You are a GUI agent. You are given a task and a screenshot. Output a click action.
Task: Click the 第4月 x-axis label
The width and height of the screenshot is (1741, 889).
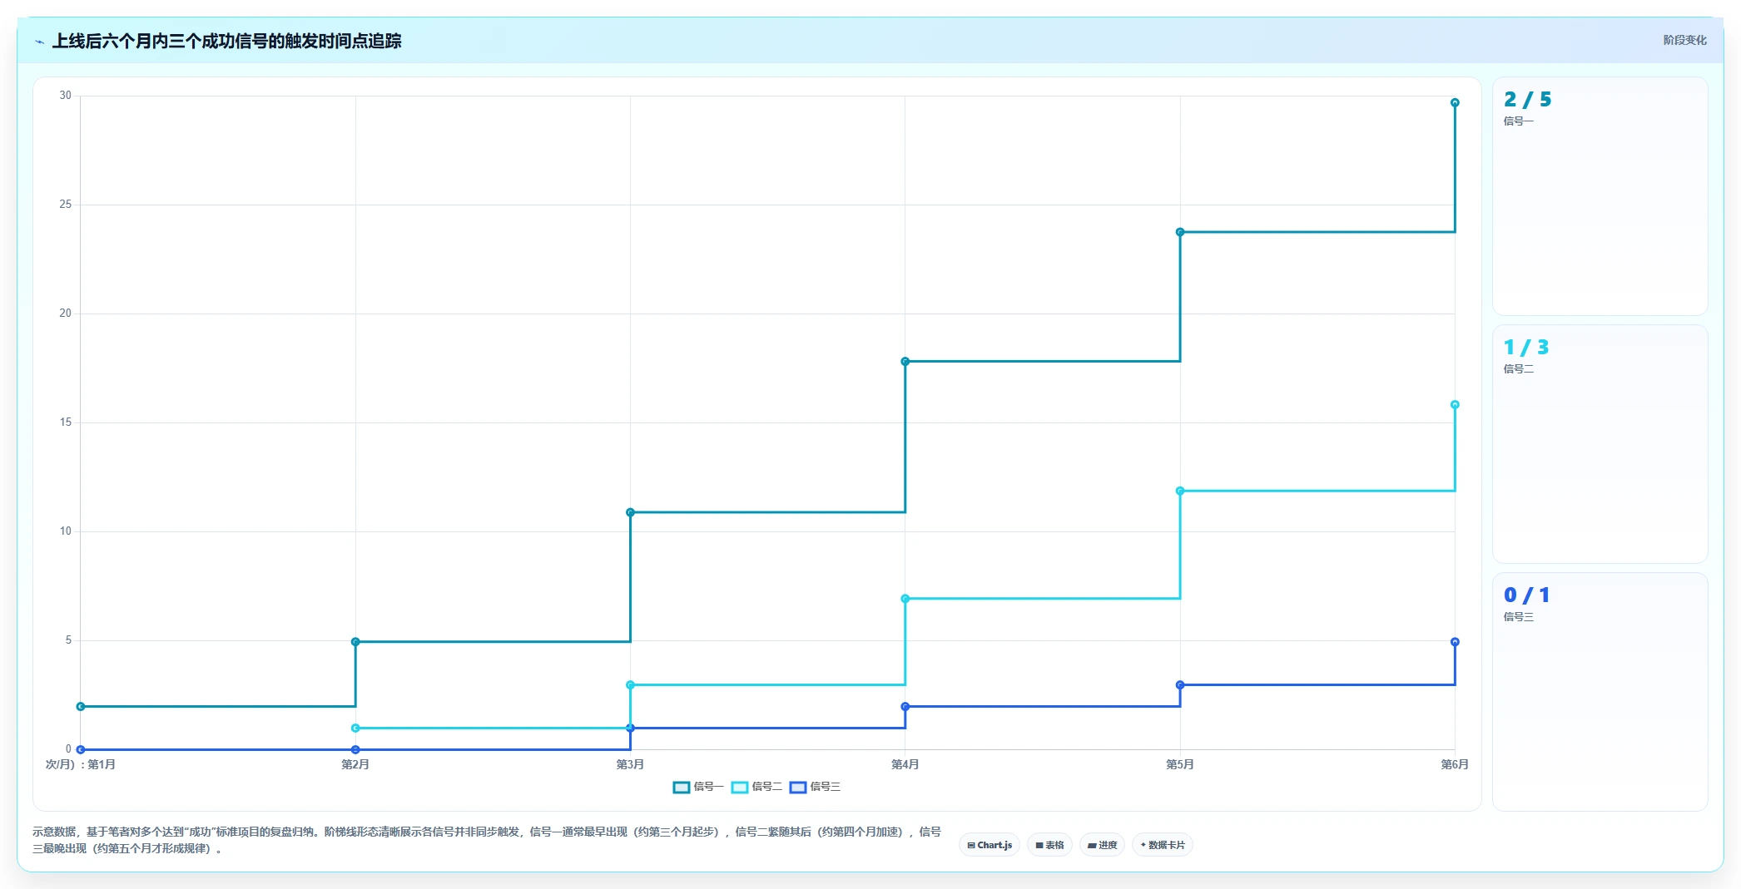click(905, 765)
